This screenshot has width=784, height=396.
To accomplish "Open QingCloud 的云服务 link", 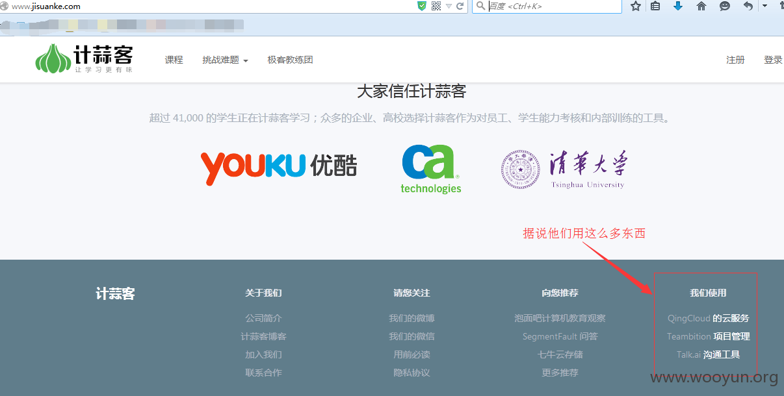I will tap(708, 318).
